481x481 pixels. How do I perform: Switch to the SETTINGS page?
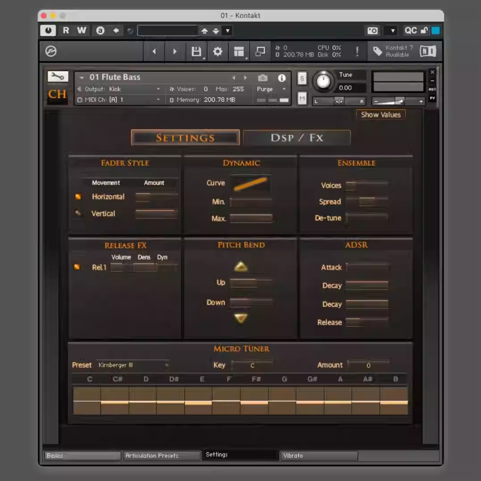coord(185,138)
